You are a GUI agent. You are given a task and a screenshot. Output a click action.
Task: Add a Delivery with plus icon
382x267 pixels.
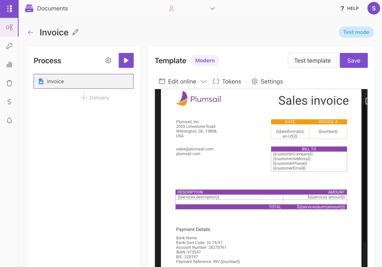[x=84, y=98]
